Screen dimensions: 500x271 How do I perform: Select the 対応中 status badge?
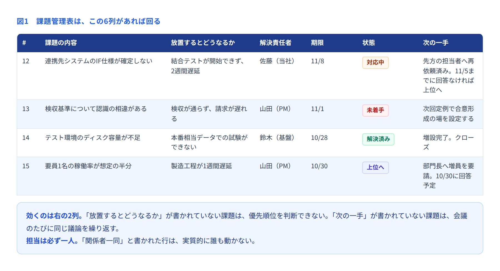375,62
